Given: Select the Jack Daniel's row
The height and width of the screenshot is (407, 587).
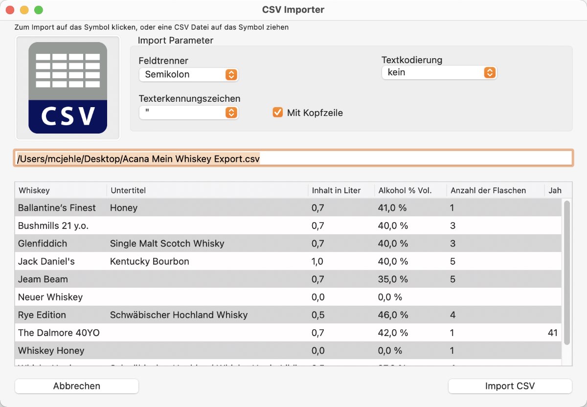Looking at the screenshot, I should pos(288,261).
